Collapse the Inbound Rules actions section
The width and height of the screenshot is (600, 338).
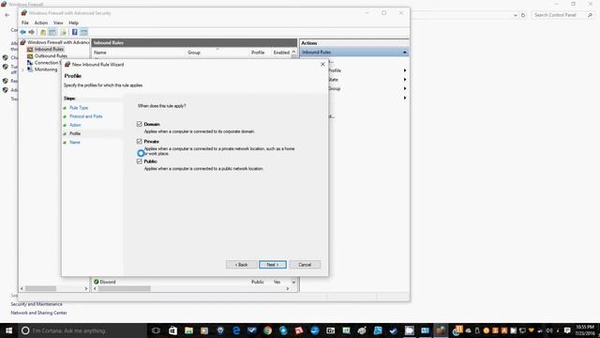click(404, 53)
